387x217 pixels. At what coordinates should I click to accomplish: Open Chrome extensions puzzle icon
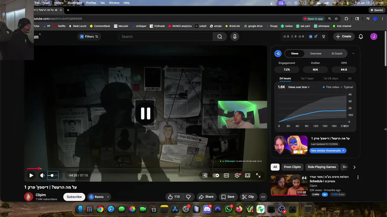[346, 19]
